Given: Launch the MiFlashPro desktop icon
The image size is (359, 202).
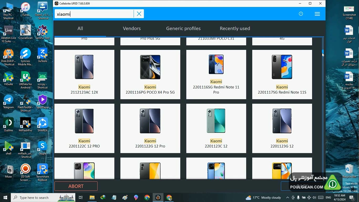Looking at the screenshot, I should [x=25, y=125].
